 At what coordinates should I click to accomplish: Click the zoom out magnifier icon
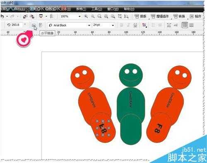pyautogui.click(x=93, y=16)
